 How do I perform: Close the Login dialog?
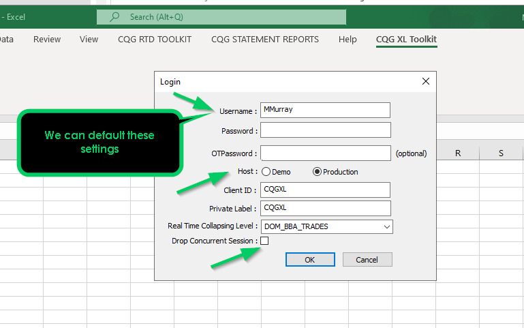pyautogui.click(x=425, y=81)
